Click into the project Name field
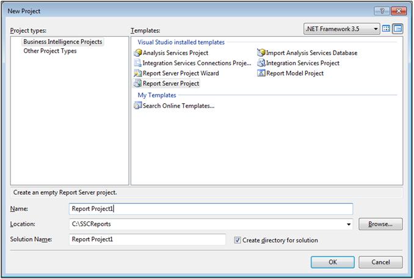The height and width of the screenshot is (279, 414). [211, 209]
